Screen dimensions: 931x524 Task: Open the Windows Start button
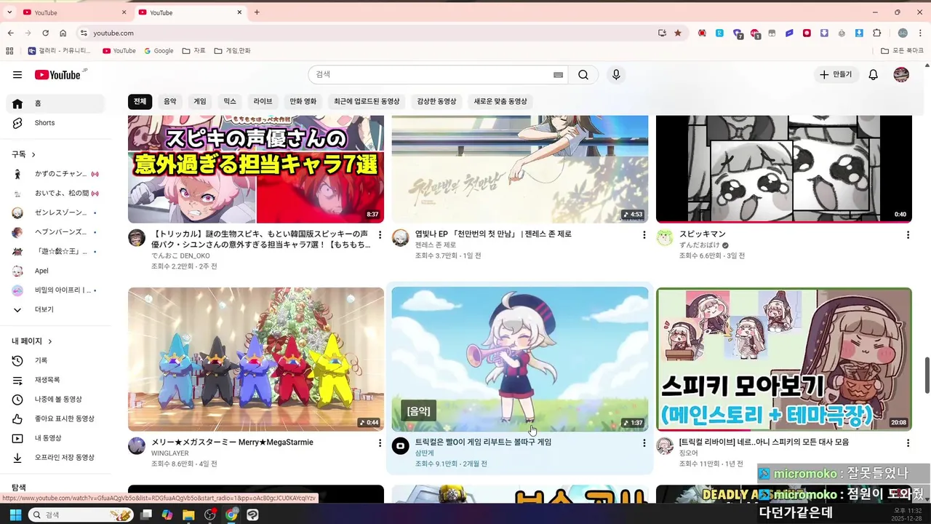point(15,515)
